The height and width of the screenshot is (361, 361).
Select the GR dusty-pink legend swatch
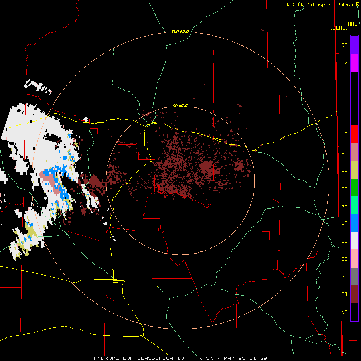(x=354, y=152)
